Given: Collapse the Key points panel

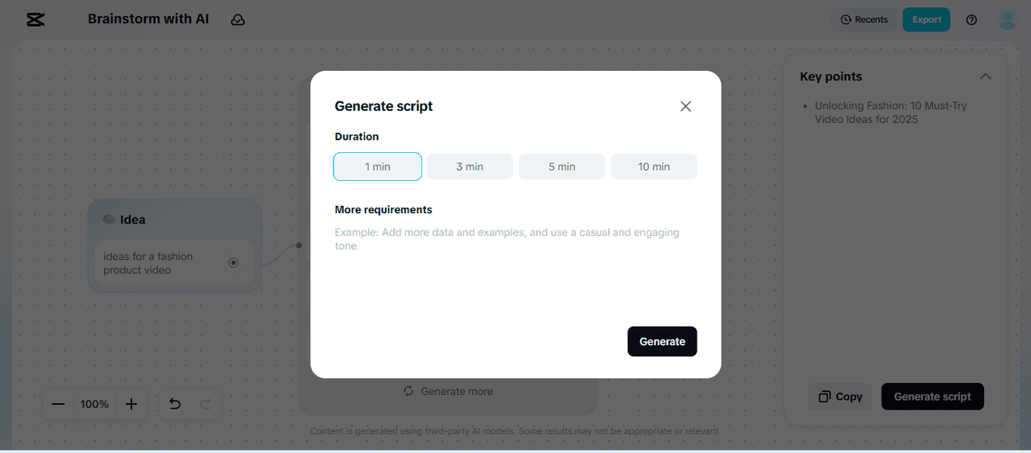Looking at the screenshot, I should tap(985, 76).
